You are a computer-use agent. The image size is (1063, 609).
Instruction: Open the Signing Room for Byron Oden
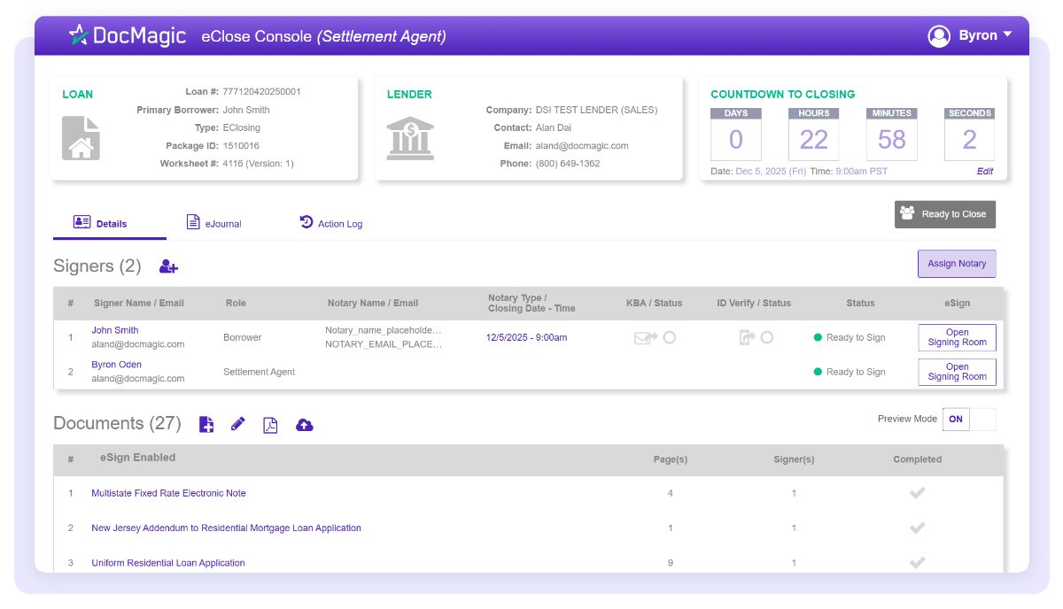(x=957, y=372)
